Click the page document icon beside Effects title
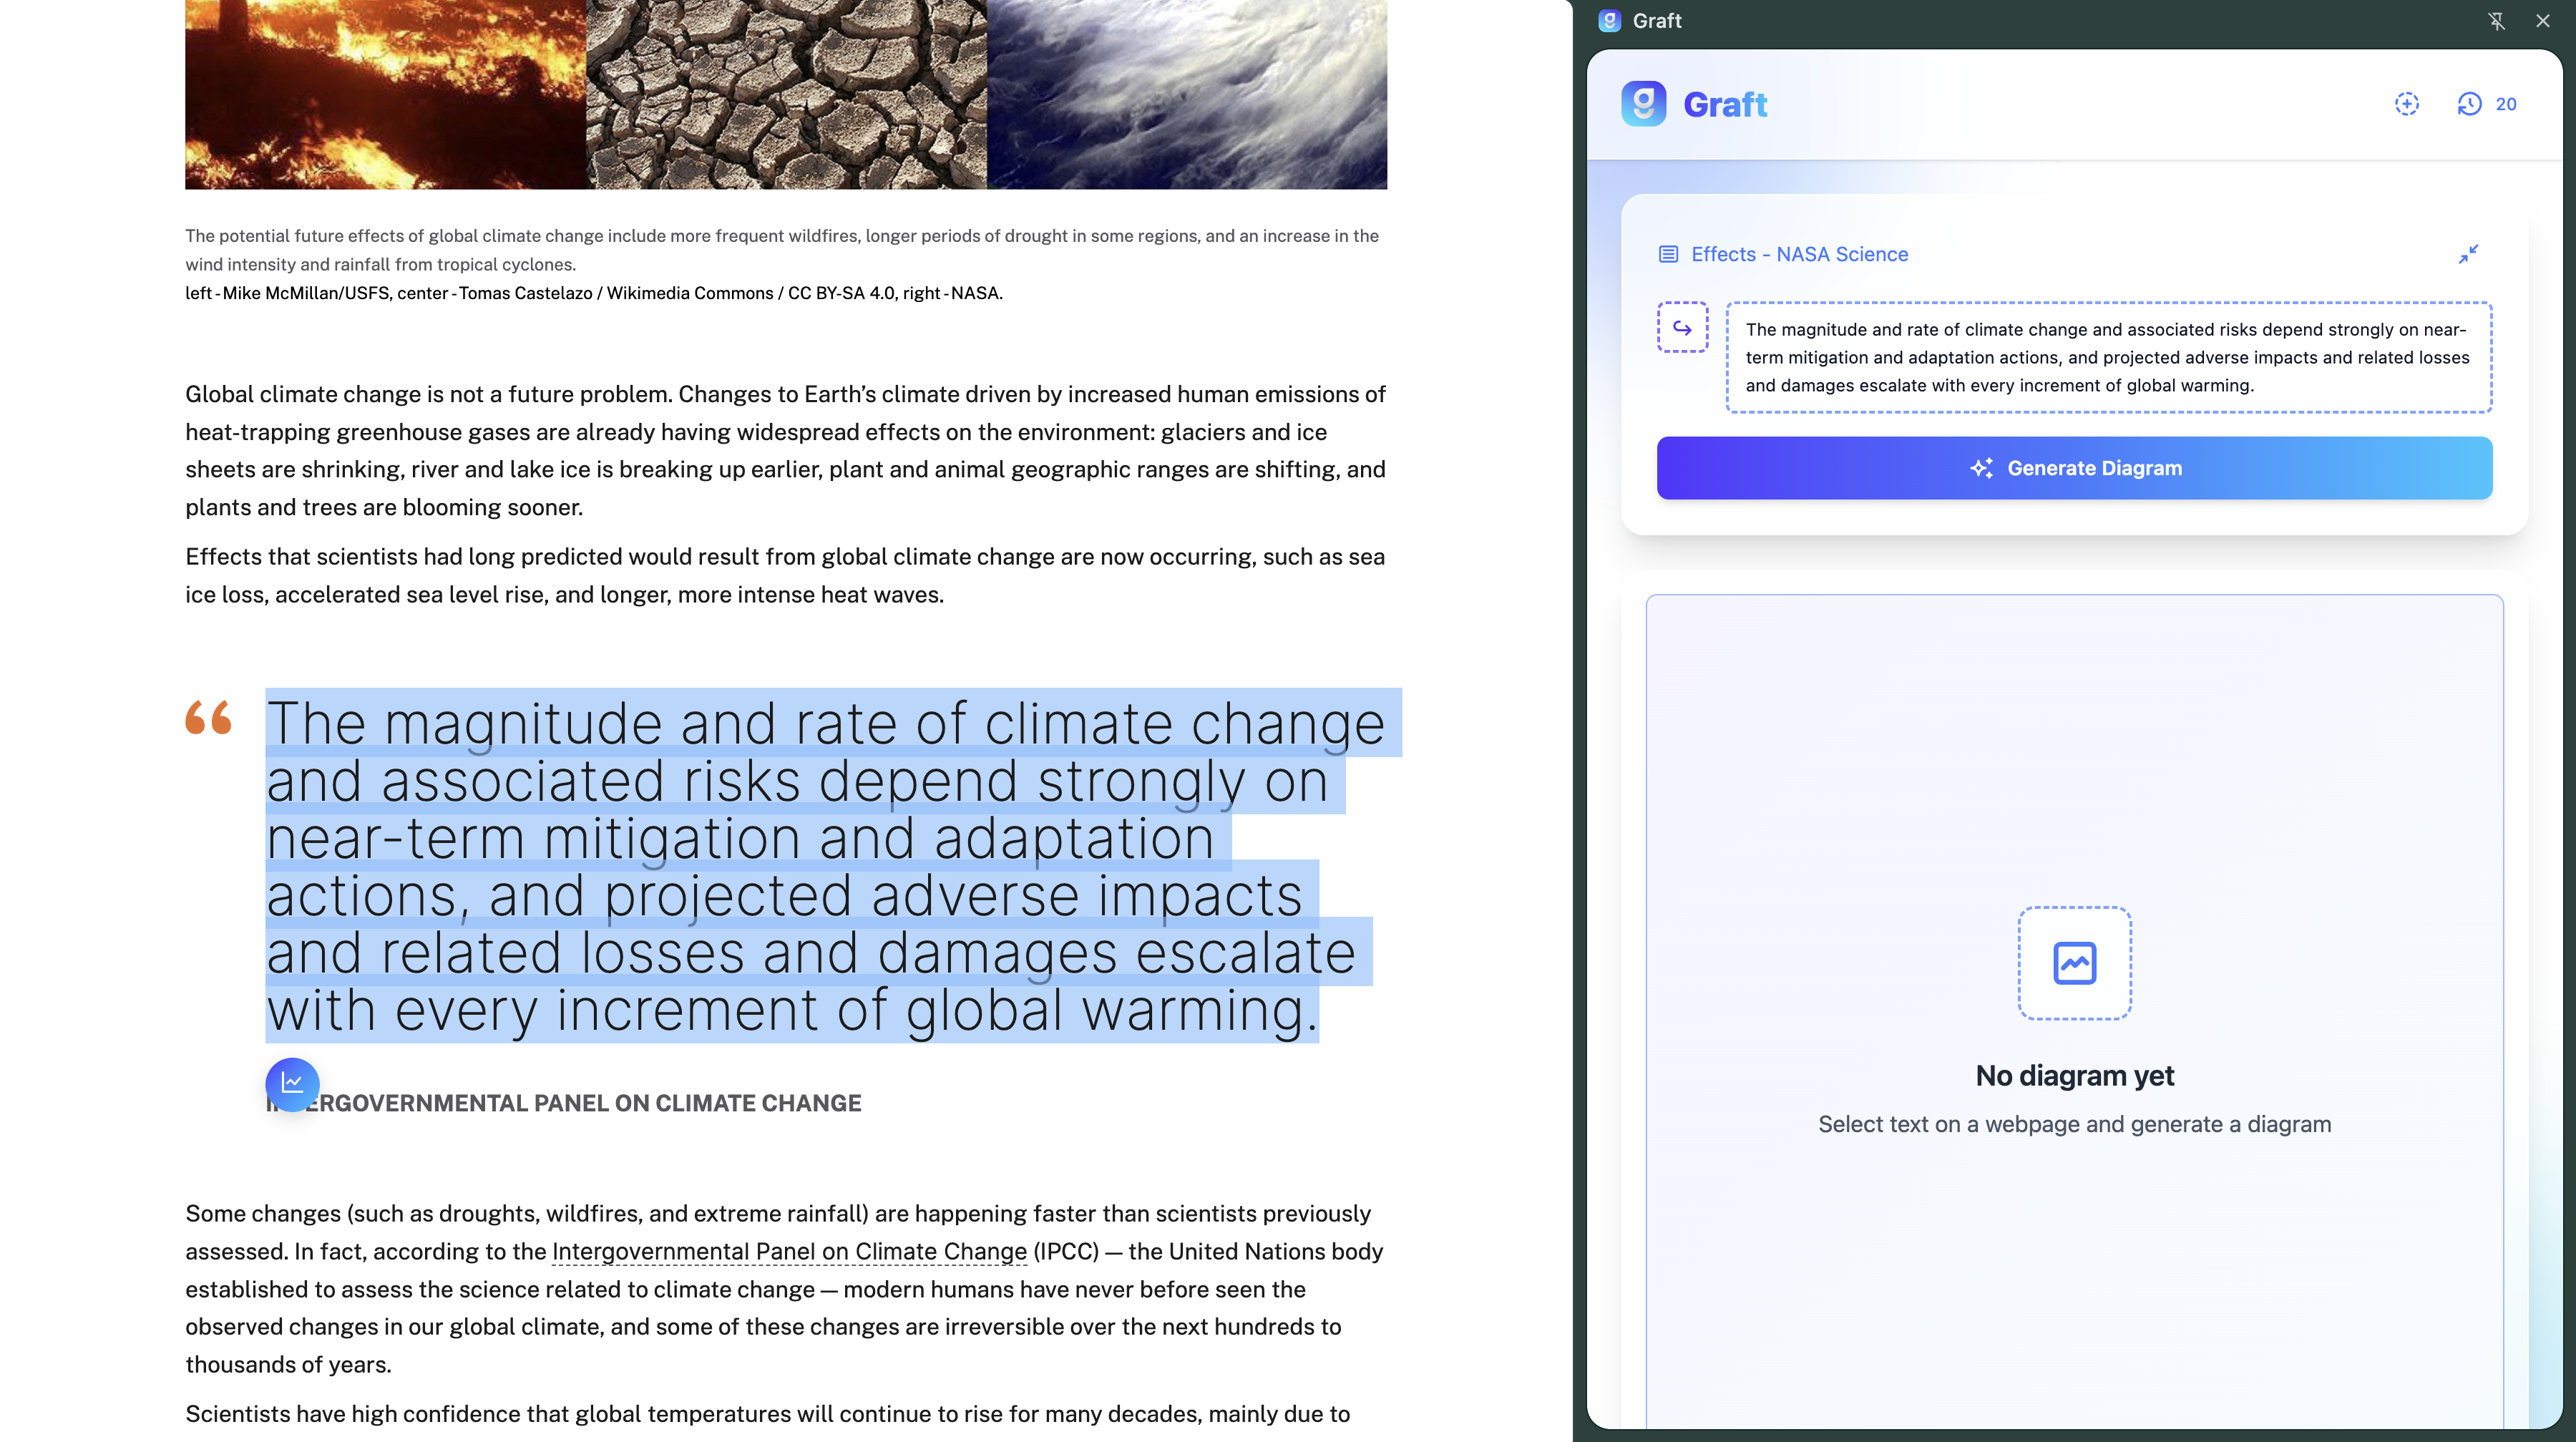The image size is (2576, 1442). point(1668,254)
